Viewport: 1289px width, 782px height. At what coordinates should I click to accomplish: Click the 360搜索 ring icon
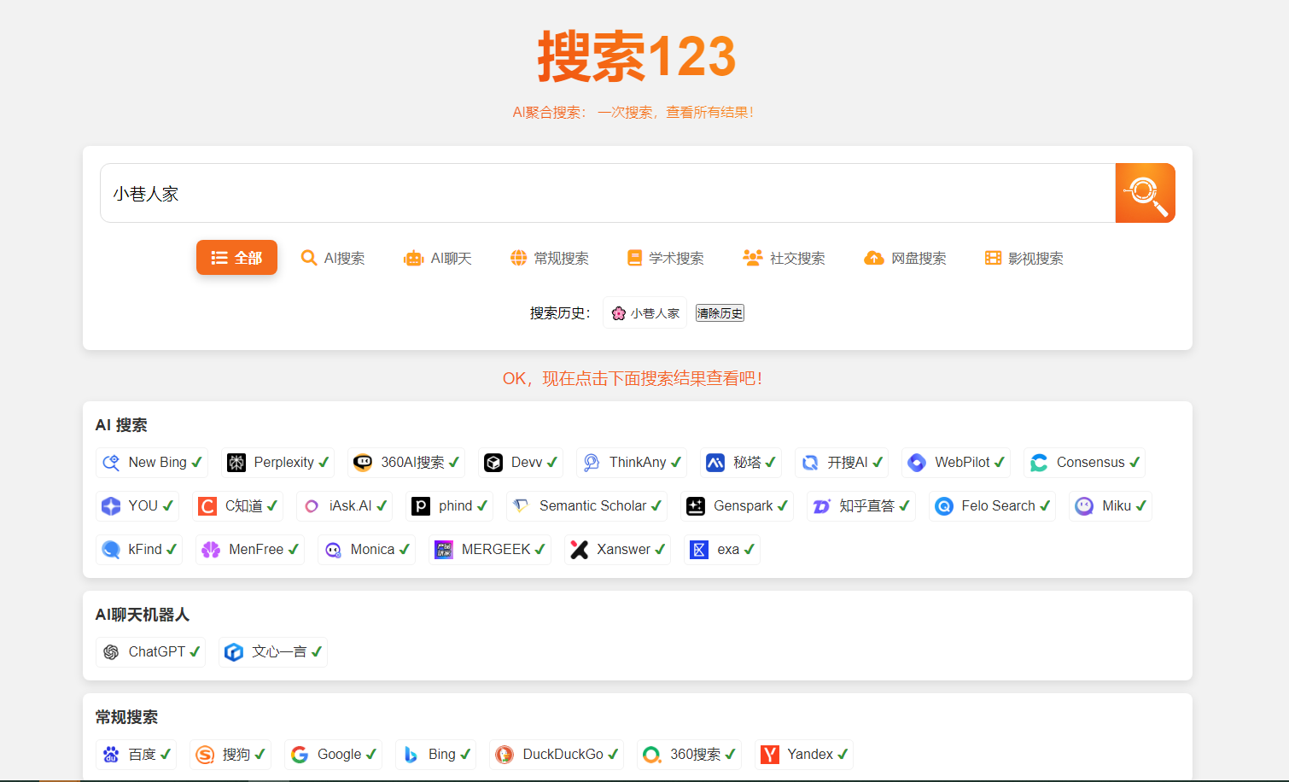click(x=652, y=755)
